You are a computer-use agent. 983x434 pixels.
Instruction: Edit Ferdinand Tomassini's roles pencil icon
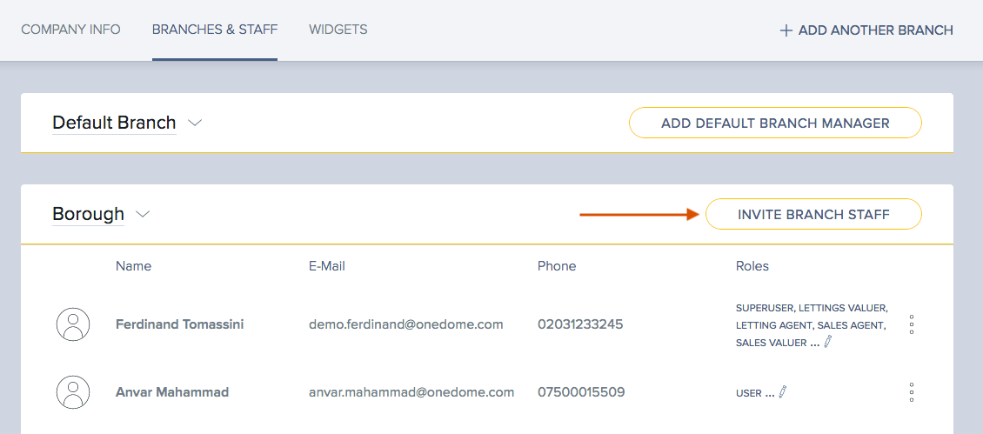coord(828,343)
